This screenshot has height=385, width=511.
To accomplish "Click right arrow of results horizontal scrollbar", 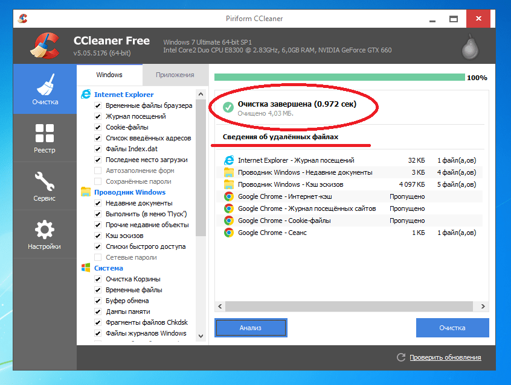I will pyautogui.click(x=483, y=306).
